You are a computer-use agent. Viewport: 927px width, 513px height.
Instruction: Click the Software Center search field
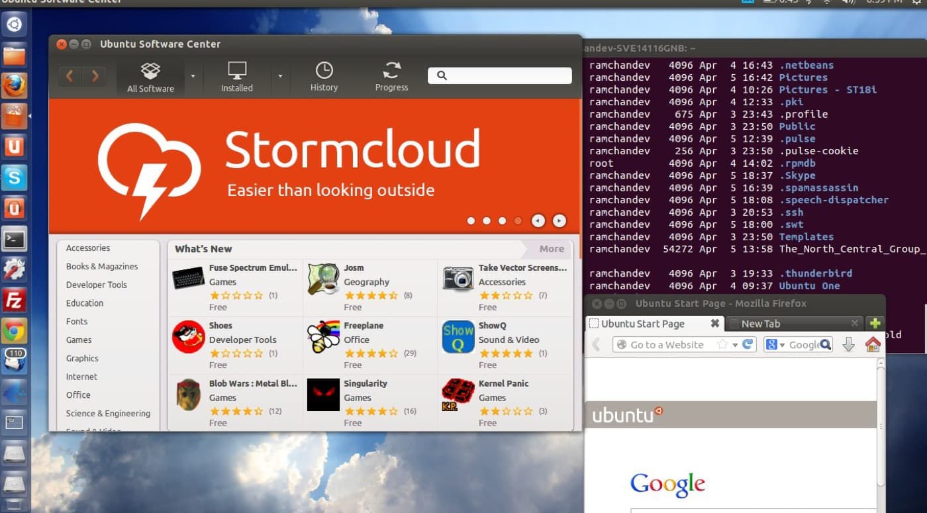(x=500, y=75)
